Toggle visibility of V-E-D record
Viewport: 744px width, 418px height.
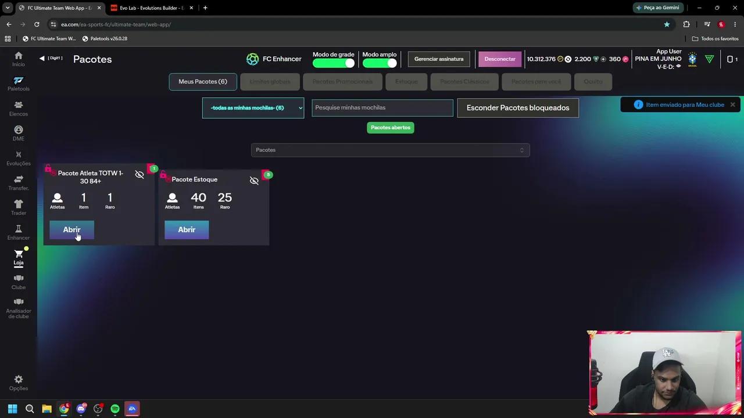click(678, 67)
